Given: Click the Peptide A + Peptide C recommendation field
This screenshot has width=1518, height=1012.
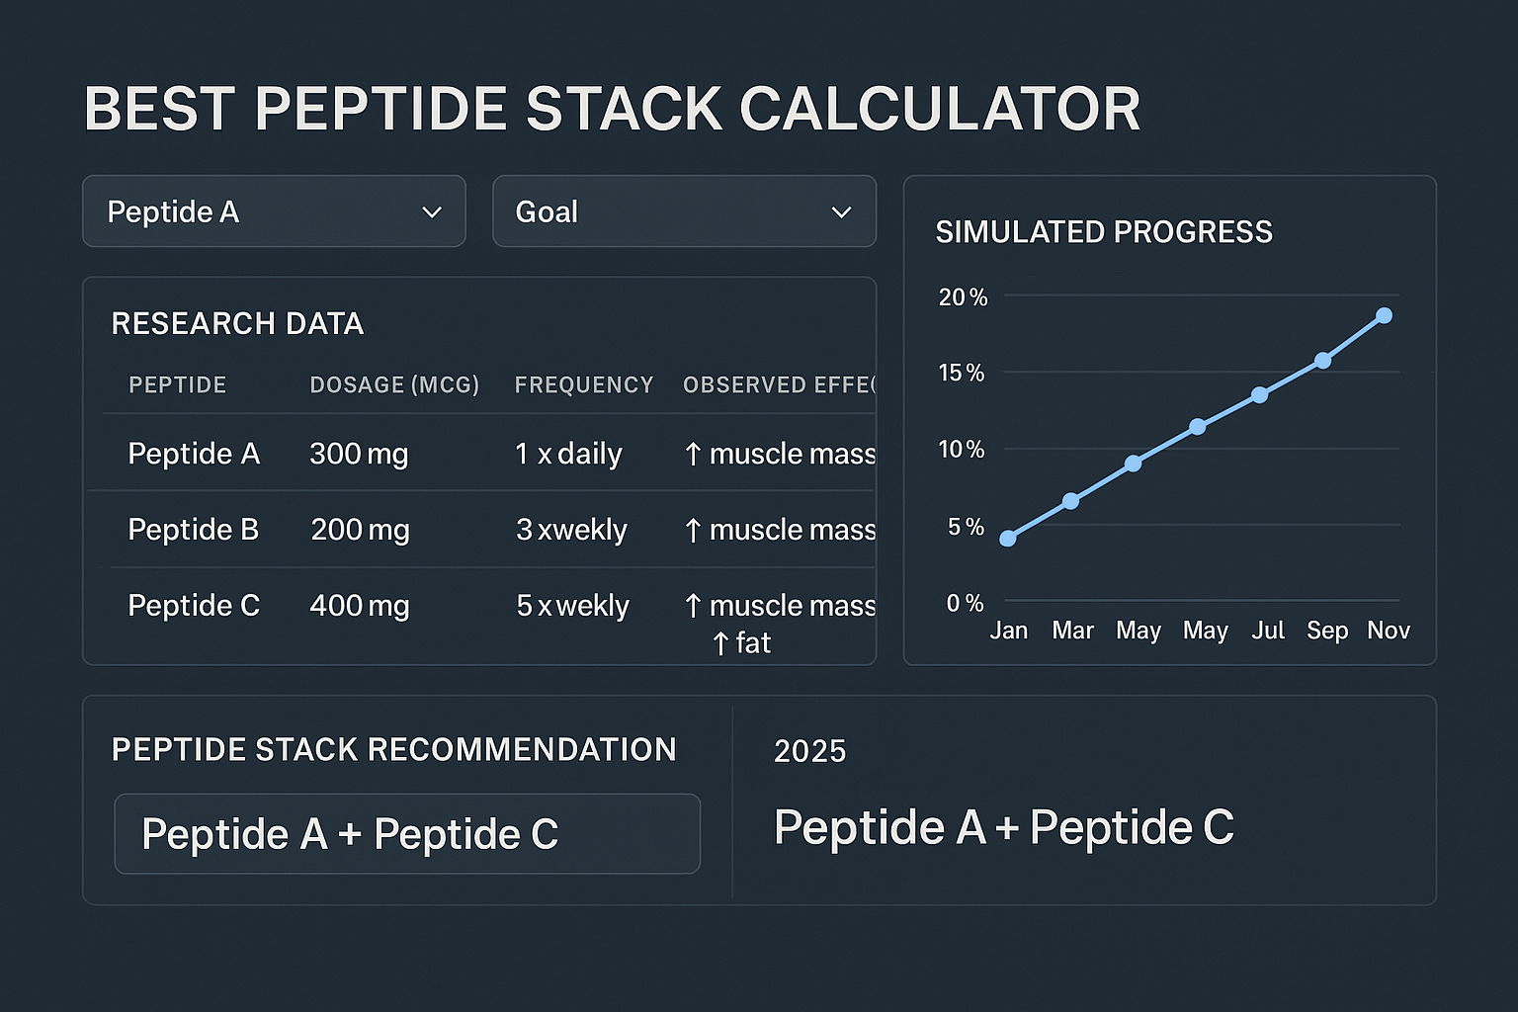Looking at the screenshot, I should 407,833.
